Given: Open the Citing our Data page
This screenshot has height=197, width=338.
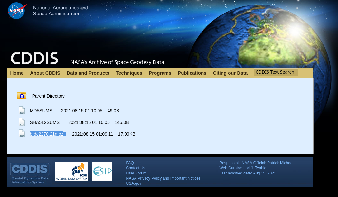Looking at the screenshot, I should click(x=230, y=73).
